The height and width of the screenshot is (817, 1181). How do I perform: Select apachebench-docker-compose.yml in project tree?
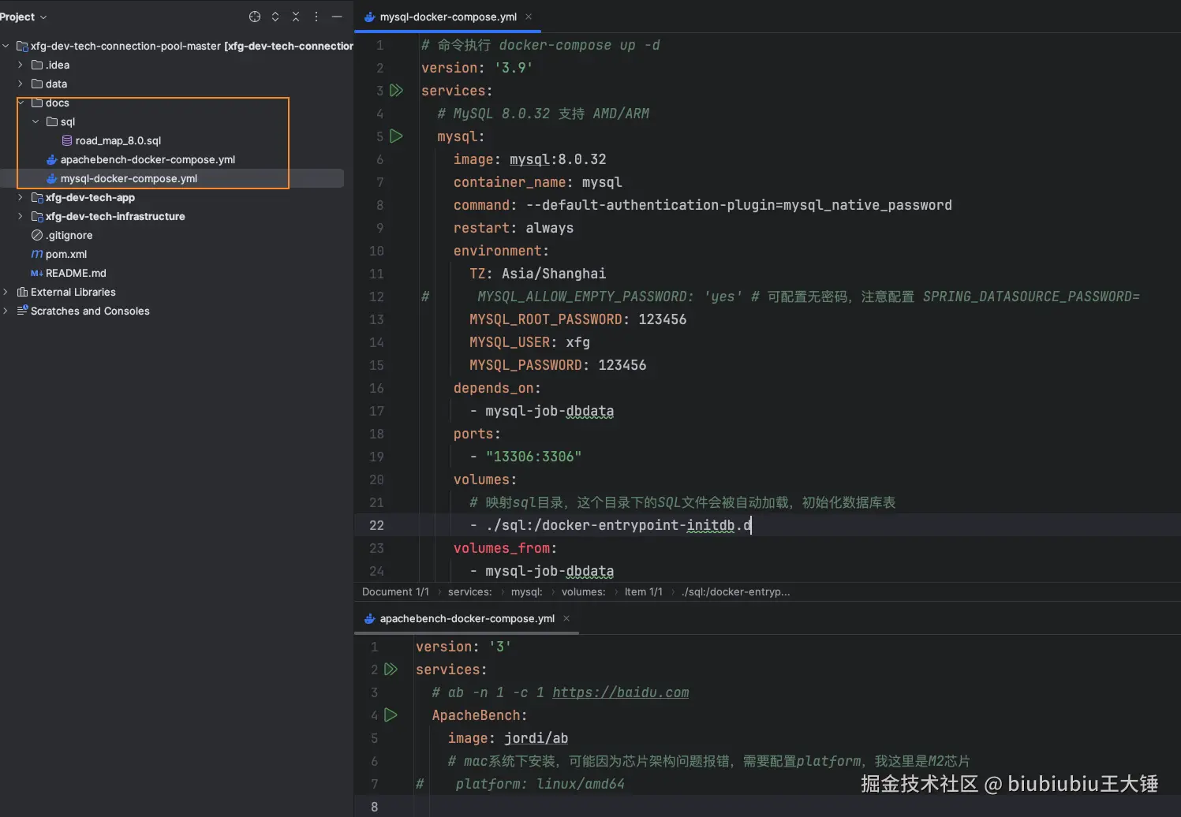pos(148,159)
